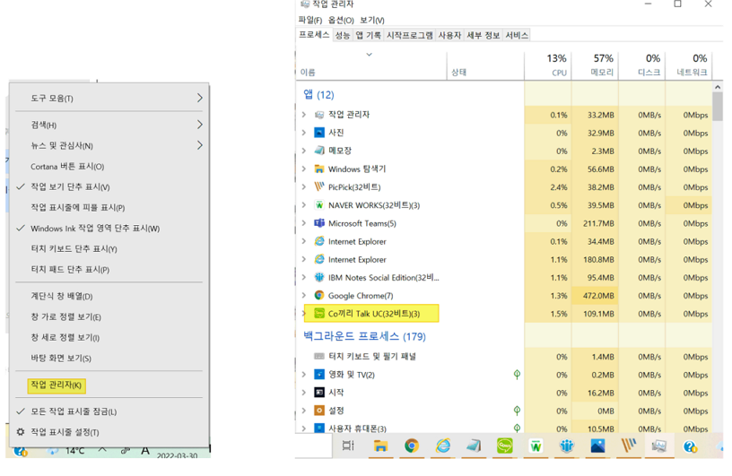Image resolution: width=732 pixels, height=476 pixels.
Task: Sort processes by the 메모리 column header
Action: click(595, 65)
